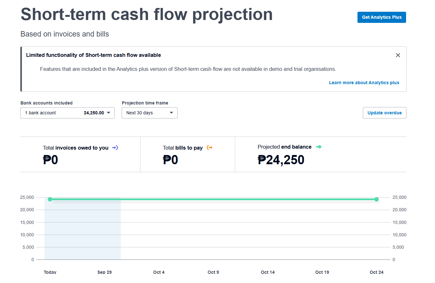435x283 pixels.
Task: Click the shaded region of the chart
Action: click(83, 232)
